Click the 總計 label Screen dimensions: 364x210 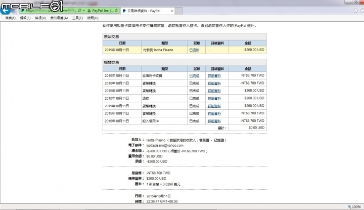222,128
